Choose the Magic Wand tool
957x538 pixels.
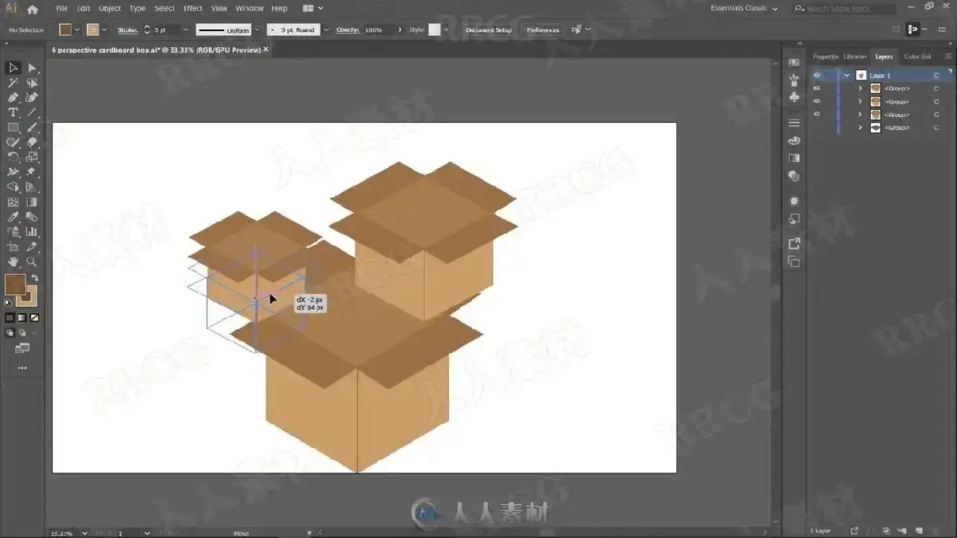pos(14,83)
